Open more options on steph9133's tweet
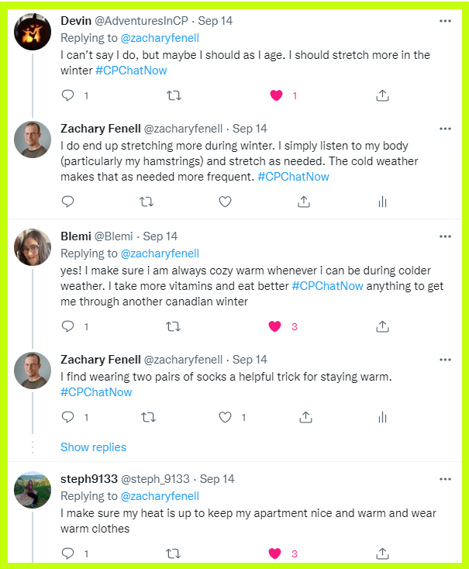The image size is (469, 569). [x=445, y=479]
